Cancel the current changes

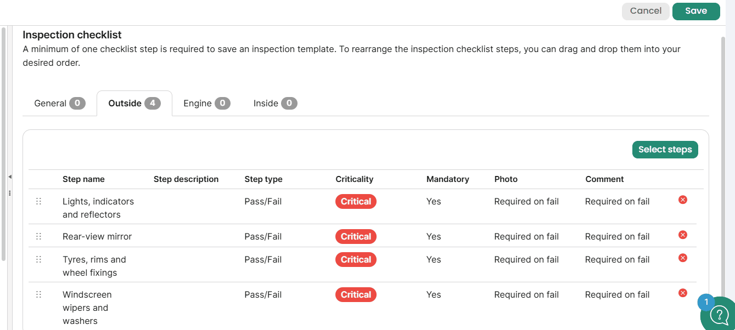pos(646,11)
